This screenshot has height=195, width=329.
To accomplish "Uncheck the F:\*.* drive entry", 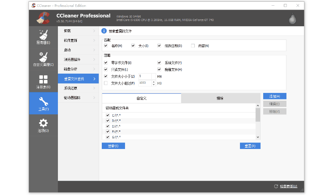I will [x=107, y=131].
